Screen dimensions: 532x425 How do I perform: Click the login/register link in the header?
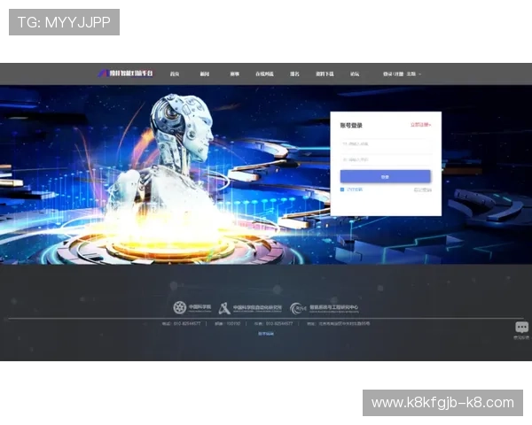coord(393,73)
